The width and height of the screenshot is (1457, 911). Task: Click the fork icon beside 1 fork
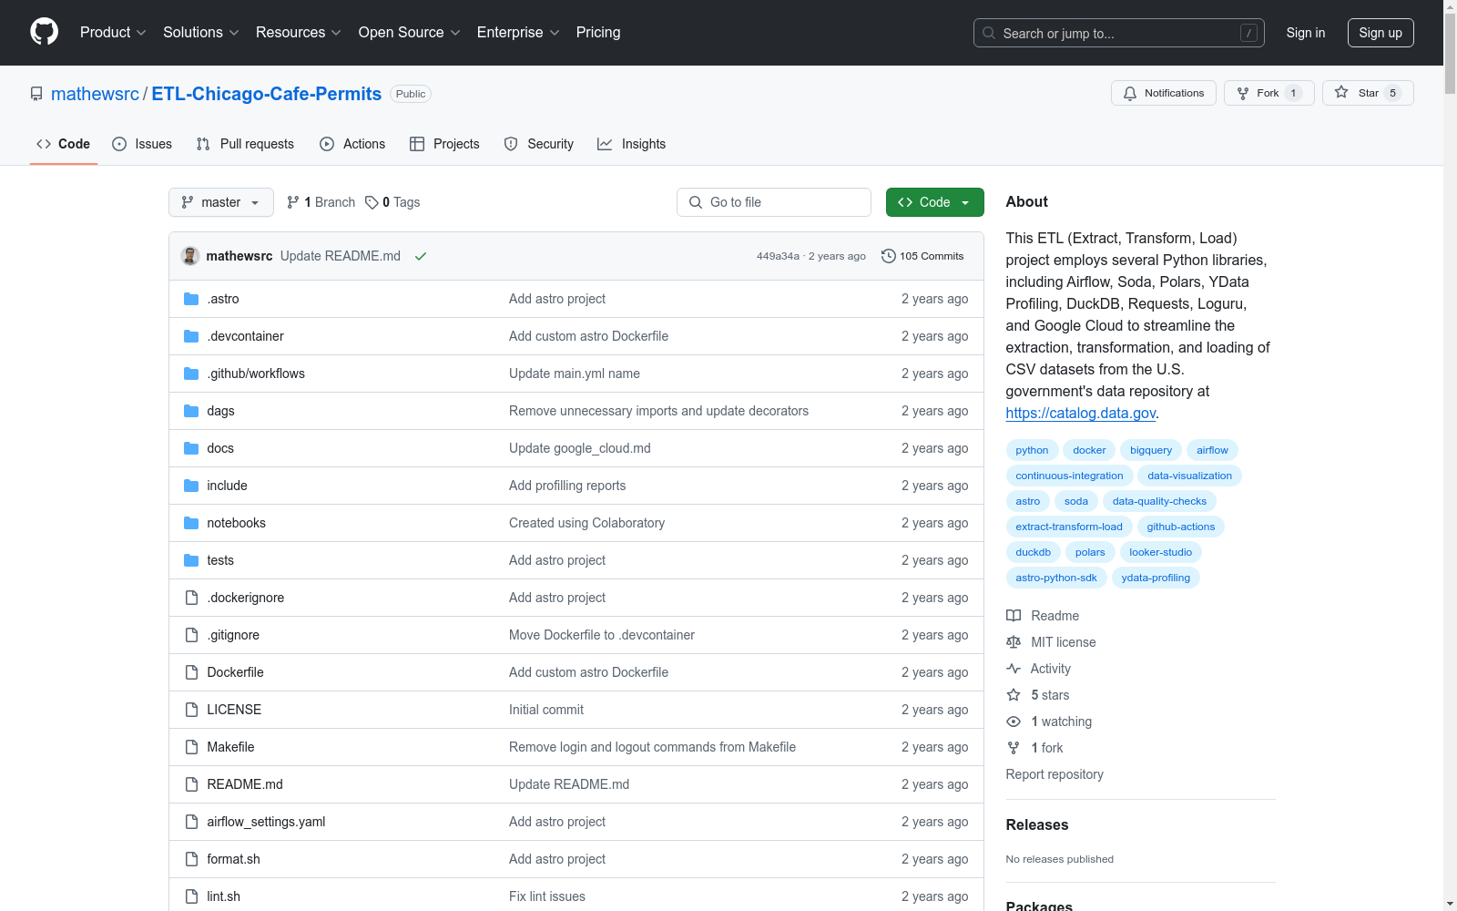point(1014,748)
